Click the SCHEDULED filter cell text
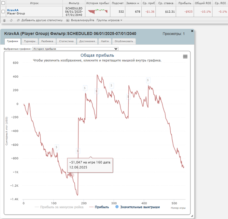 click(74, 12)
